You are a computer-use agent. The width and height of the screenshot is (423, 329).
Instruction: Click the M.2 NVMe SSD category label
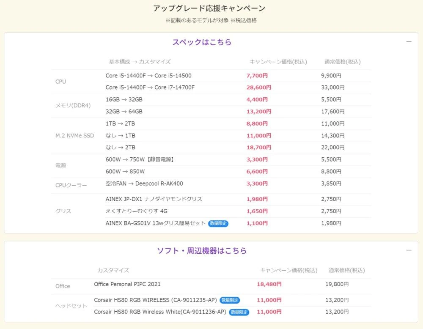(74, 136)
